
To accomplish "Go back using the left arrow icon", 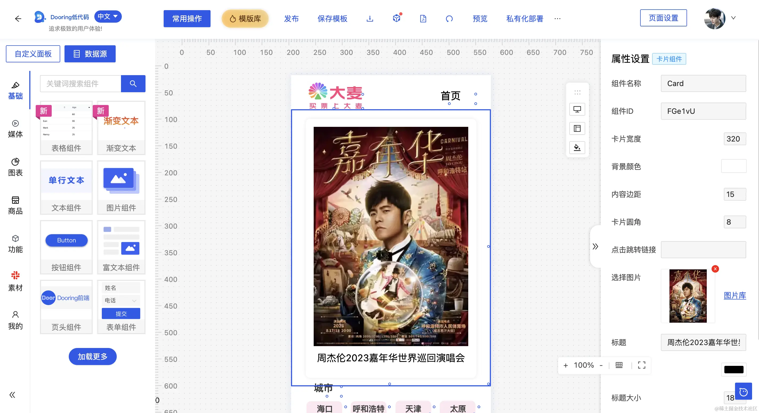I will tap(18, 19).
